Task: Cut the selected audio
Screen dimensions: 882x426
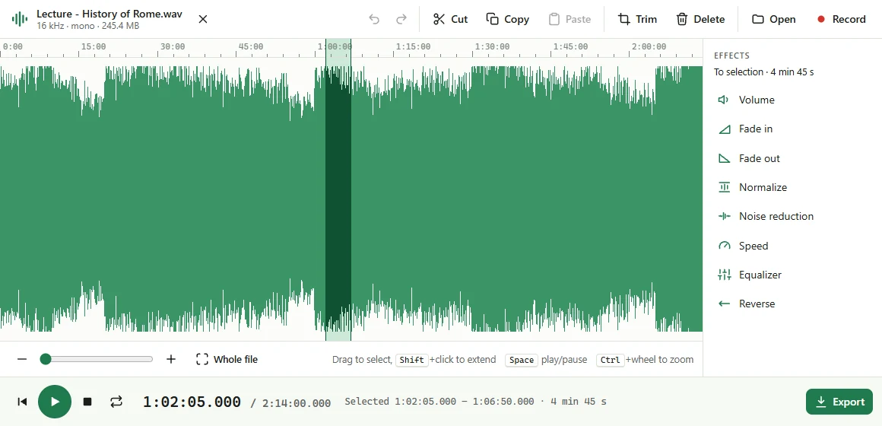Action: (451, 19)
